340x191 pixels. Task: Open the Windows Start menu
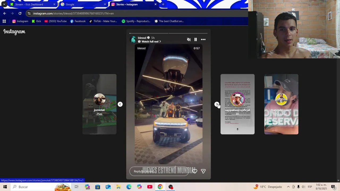[x=5, y=187]
